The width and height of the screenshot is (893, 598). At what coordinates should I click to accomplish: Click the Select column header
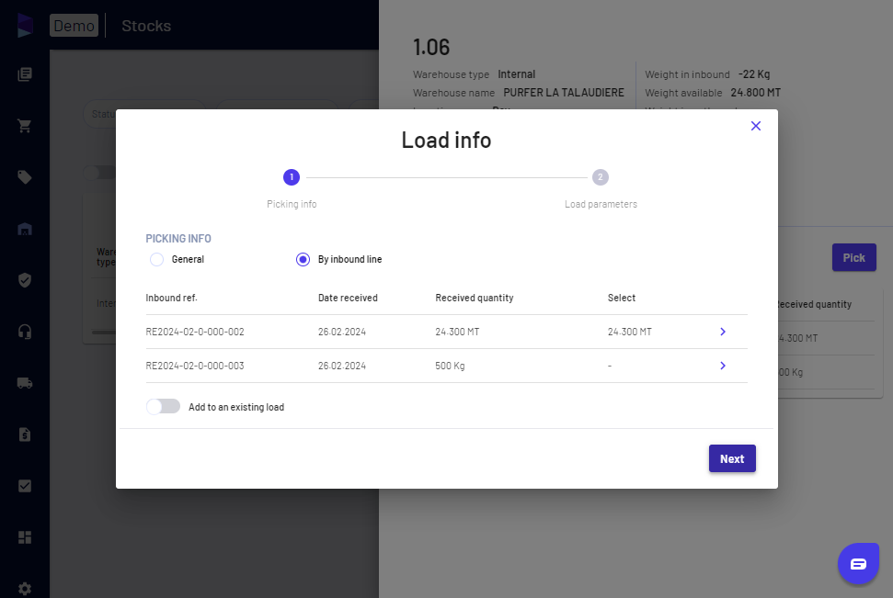coord(622,298)
